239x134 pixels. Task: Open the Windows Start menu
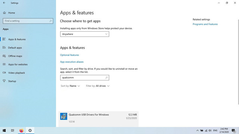click(x=4, y=131)
